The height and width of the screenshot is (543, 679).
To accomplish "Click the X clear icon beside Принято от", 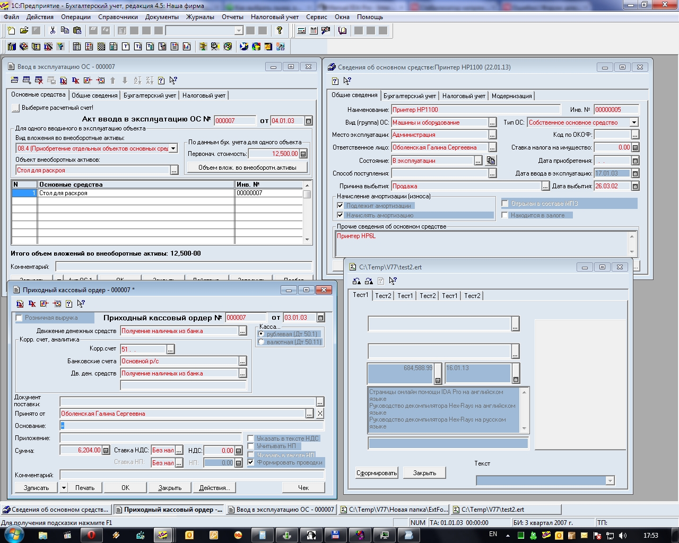I will pos(320,414).
